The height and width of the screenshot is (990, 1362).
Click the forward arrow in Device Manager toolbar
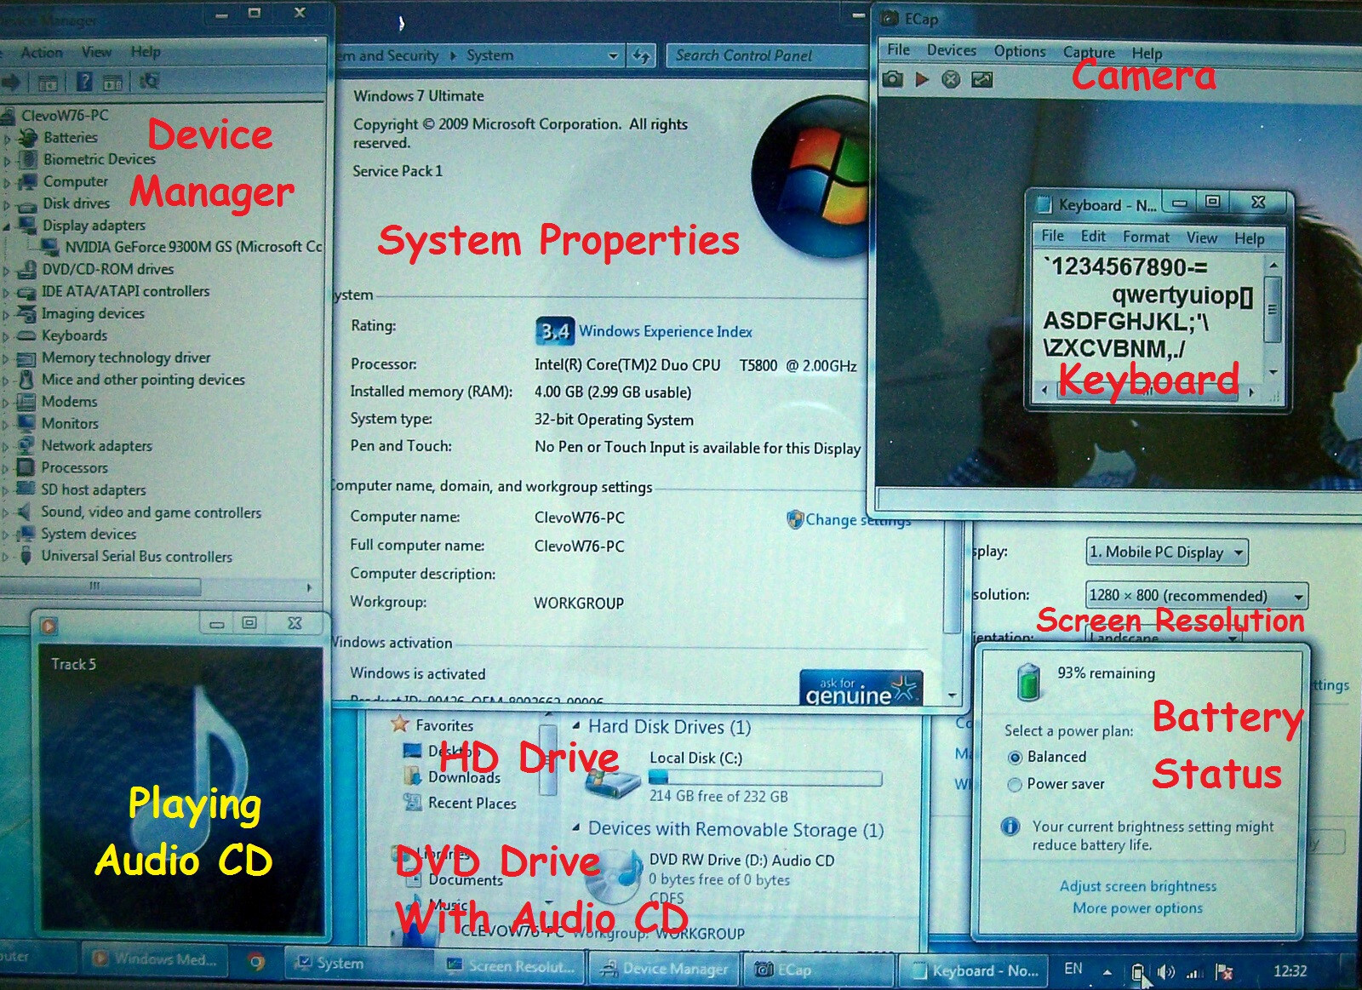pos(11,82)
